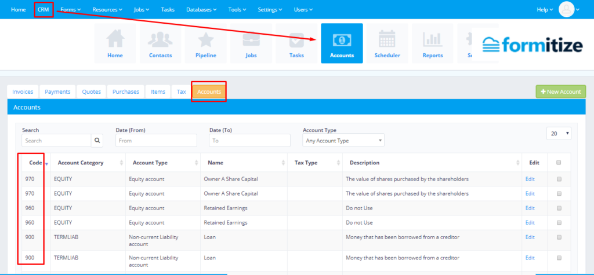Open the Scheduler calendar icon tile
This screenshot has width=594, height=275.
[387, 43]
